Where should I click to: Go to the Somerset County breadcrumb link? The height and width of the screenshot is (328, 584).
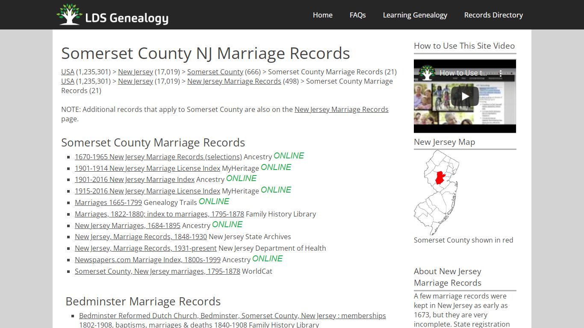coord(215,72)
